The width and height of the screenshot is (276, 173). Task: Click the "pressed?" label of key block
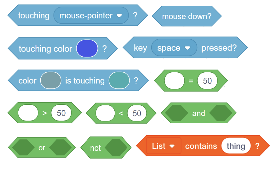click(219, 48)
